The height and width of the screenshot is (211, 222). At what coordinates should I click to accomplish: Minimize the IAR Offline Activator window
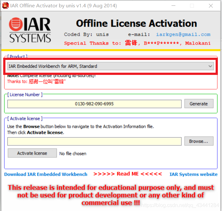tap(173, 6)
